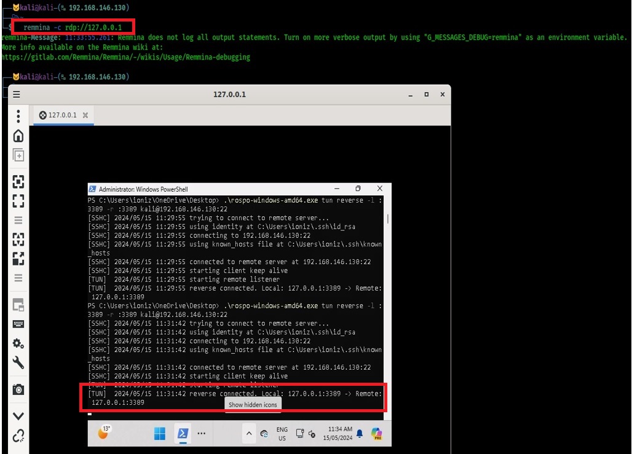Open the ENG US language switcher
Image resolution: width=632 pixels, height=454 pixels.
[x=282, y=434]
